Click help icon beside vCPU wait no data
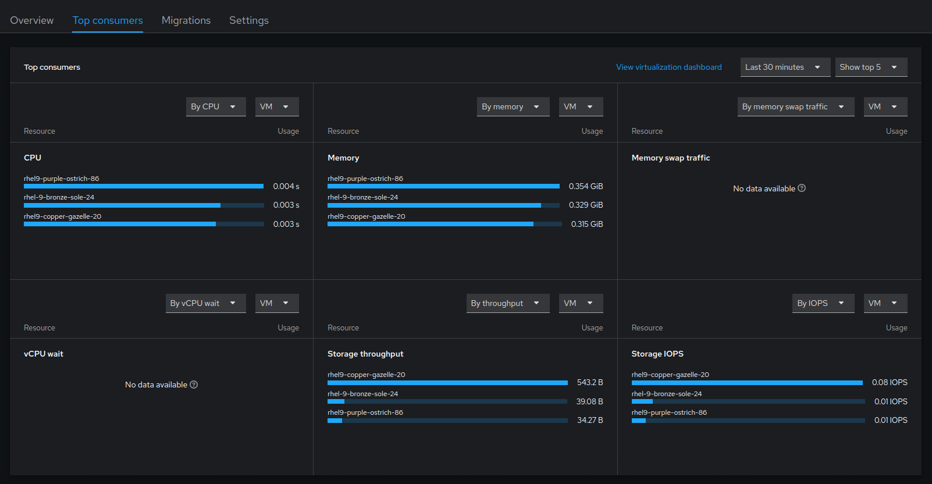The image size is (932, 484). point(194,385)
